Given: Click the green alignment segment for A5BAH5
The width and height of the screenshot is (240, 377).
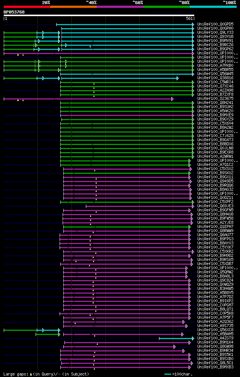Looking at the screenshot, I should point(48,334).
